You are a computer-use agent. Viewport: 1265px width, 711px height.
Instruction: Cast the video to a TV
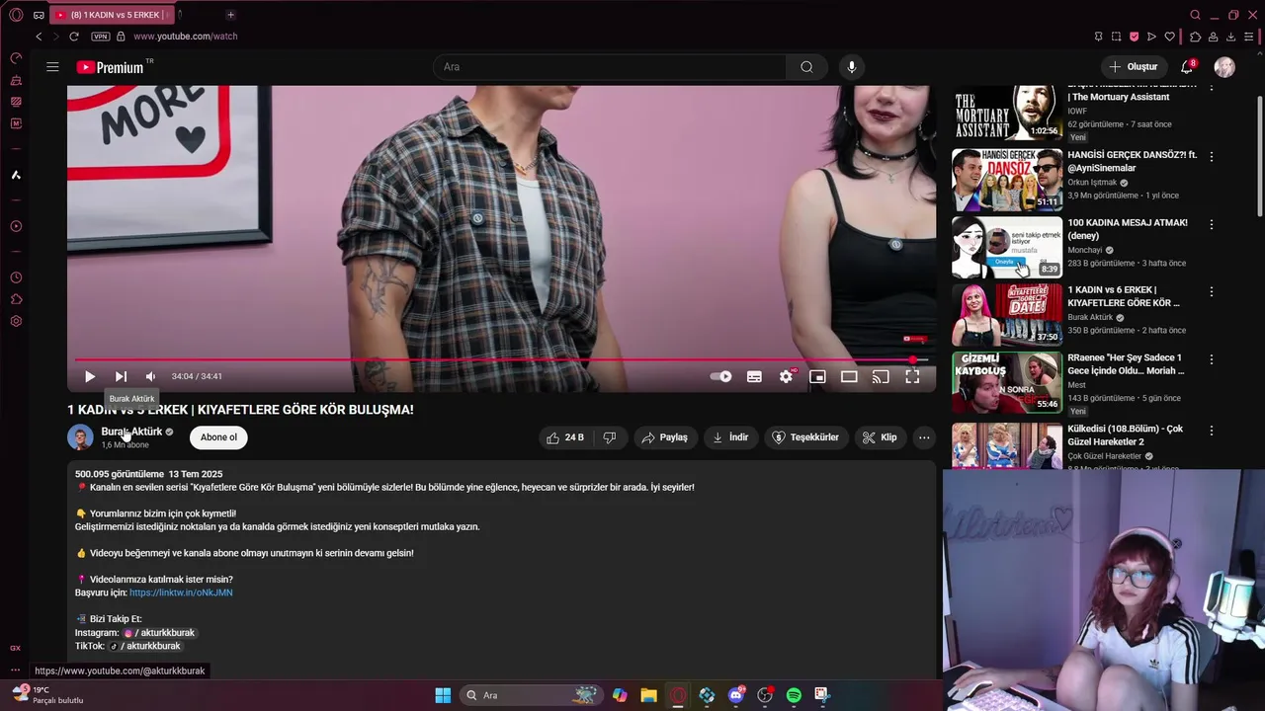pyautogui.click(x=881, y=376)
